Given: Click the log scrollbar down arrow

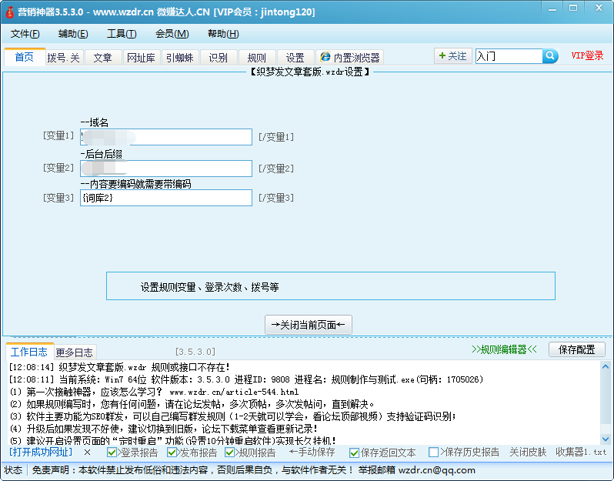Looking at the screenshot, I should coord(606,439).
